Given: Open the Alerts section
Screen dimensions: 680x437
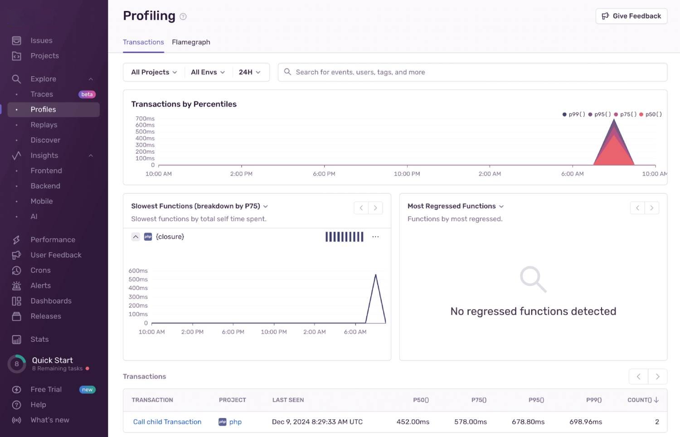Looking at the screenshot, I should pyautogui.click(x=40, y=286).
